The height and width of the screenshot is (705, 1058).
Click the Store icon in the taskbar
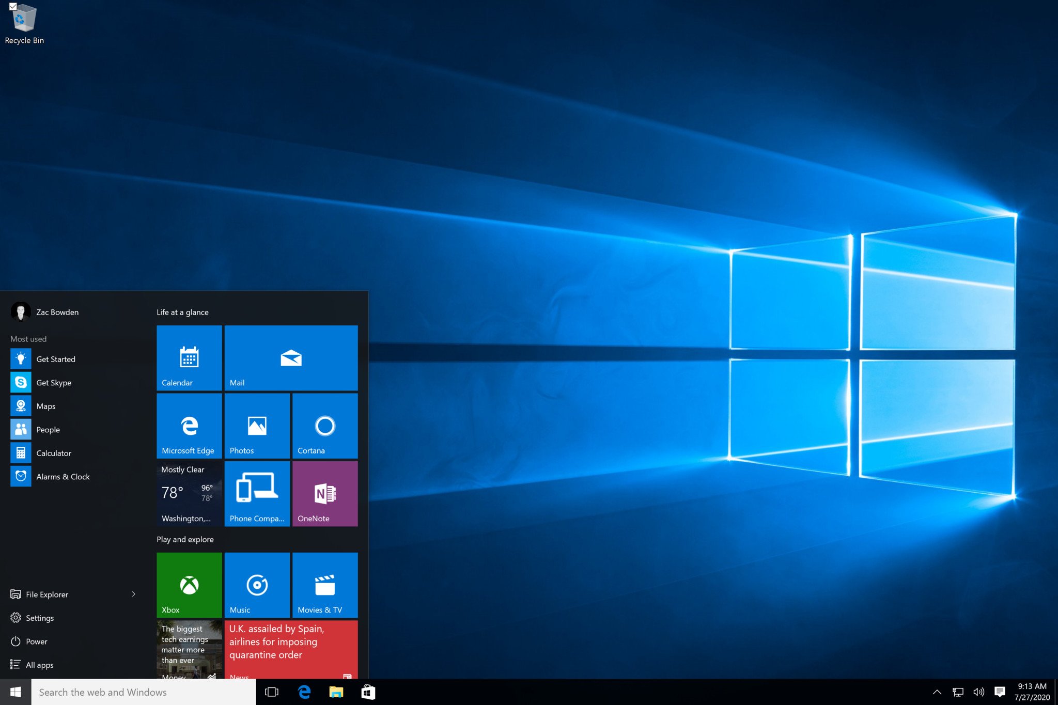coord(368,692)
